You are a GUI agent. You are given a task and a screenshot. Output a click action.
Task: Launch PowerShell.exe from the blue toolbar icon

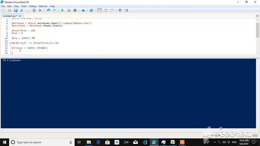[91, 10]
